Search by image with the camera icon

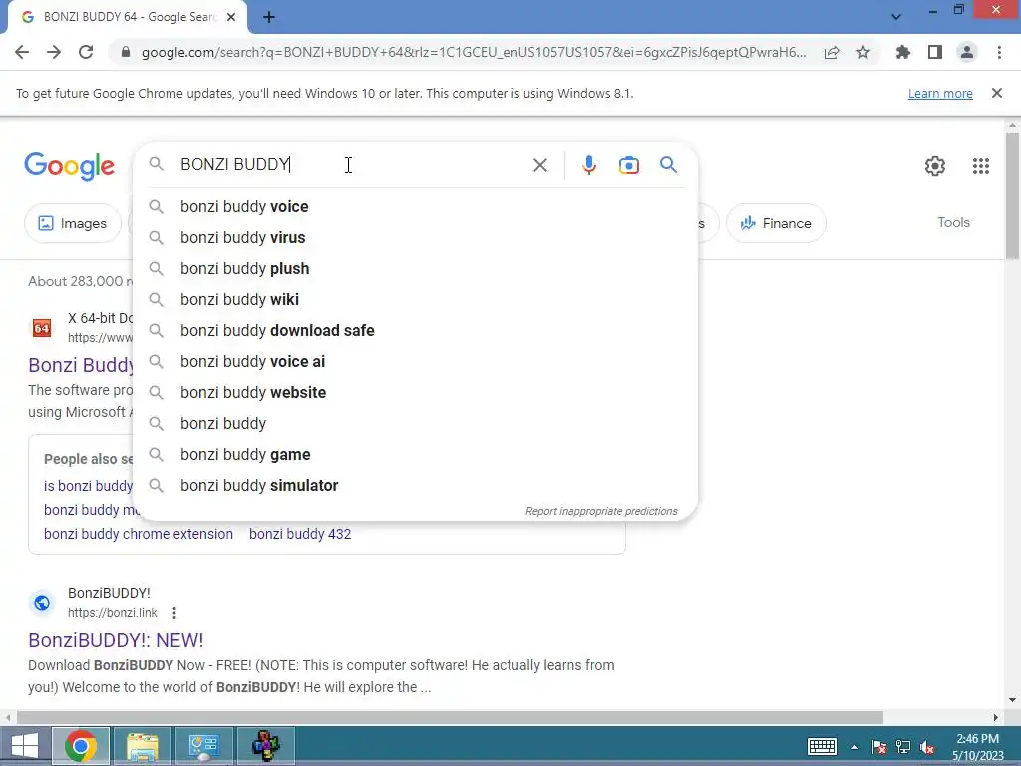tap(628, 165)
